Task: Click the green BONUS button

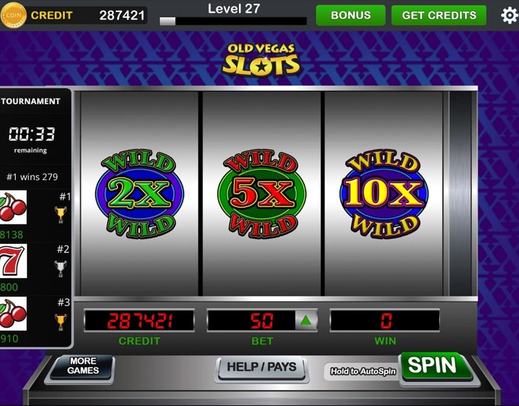Action: [x=350, y=15]
